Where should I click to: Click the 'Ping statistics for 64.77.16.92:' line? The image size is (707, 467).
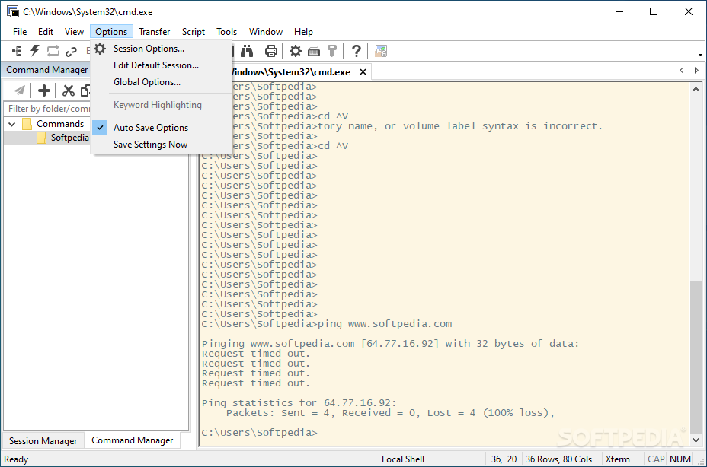click(x=299, y=402)
